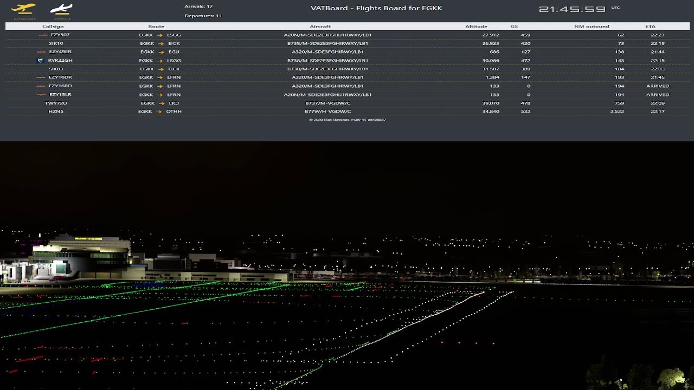Click ARRIVED status in the EZY16RD row
Viewport: 694px width, 390px height.
click(x=658, y=86)
